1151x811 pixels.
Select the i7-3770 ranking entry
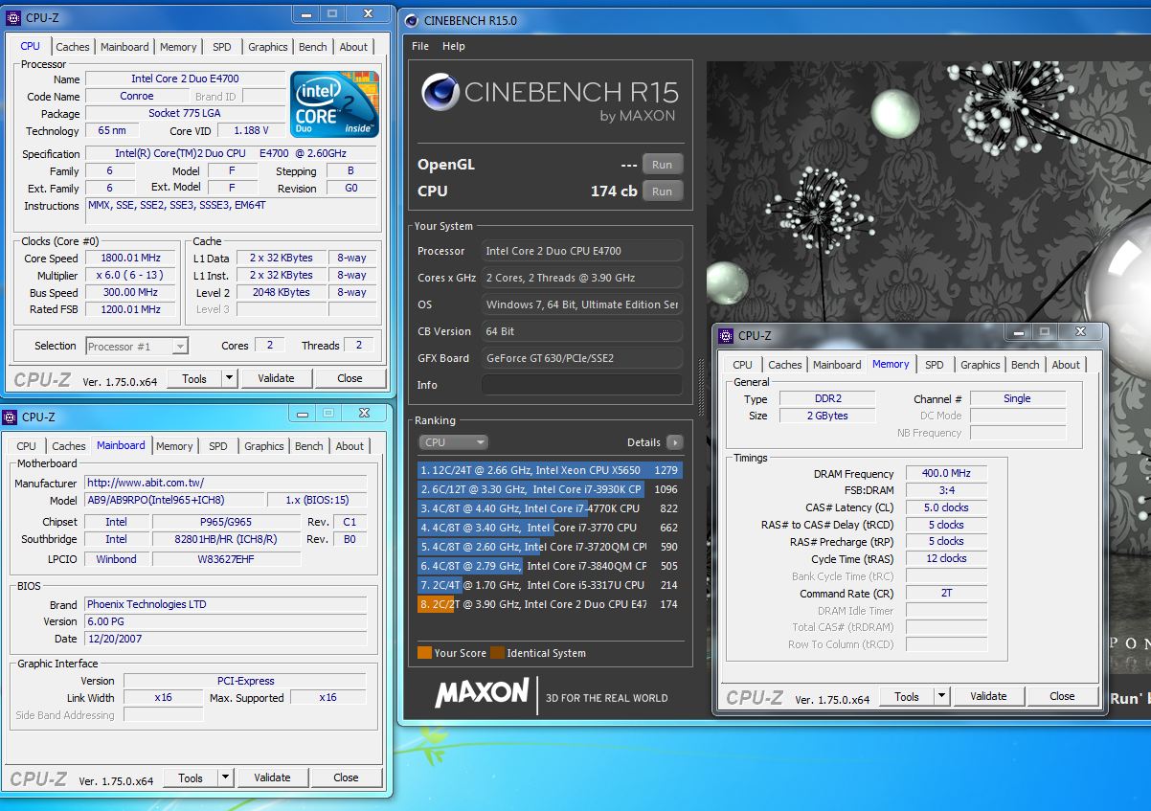click(551, 528)
